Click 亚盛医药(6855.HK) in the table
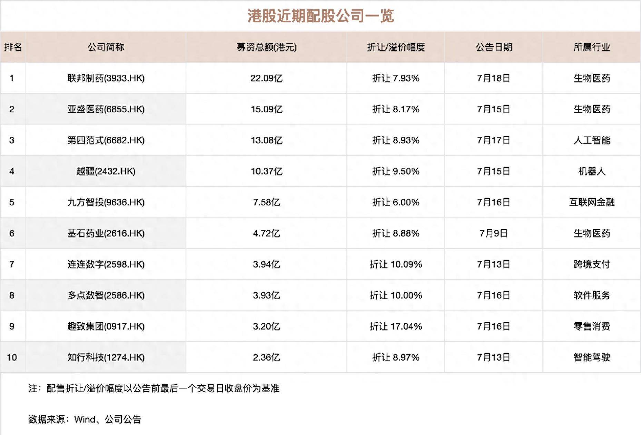Screen dimensions: 641x435 coord(106,109)
